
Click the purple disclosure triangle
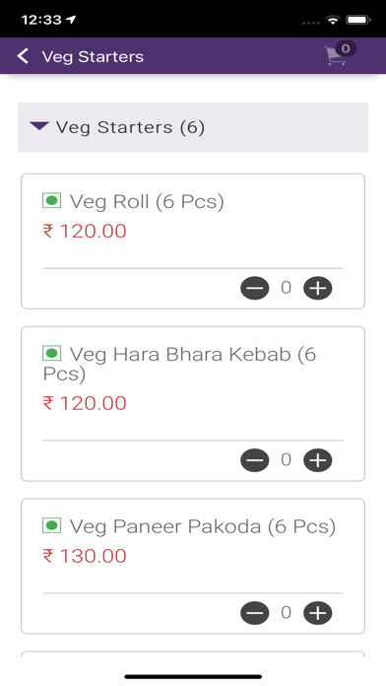click(x=39, y=126)
